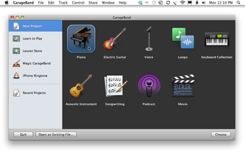Image resolution: width=245 pixels, height=152 pixels.
Task: Click the Voice label
Action: (149, 57)
